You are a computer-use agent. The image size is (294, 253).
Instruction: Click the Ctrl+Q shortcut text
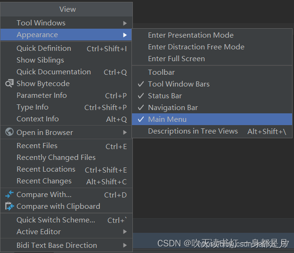115,72
